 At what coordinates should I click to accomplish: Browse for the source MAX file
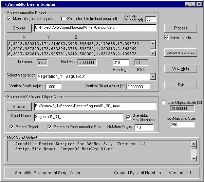[19, 107]
